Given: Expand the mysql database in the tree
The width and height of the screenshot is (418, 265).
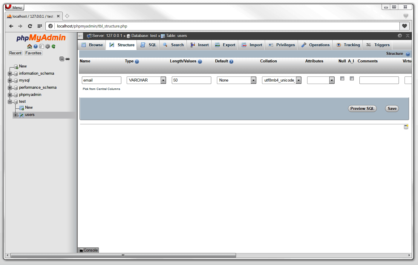Looking at the screenshot, I should (x=10, y=80).
